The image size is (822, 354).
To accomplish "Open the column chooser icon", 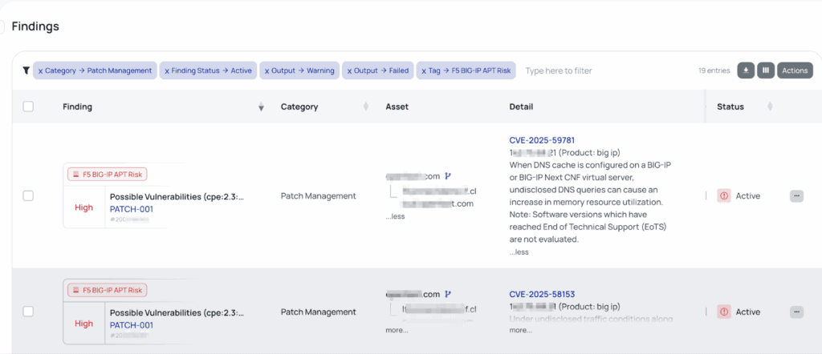I will point(766,70).
